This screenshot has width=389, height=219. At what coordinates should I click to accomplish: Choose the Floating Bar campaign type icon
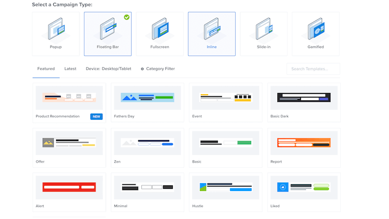pyautogui.click(x=108, y=29)
